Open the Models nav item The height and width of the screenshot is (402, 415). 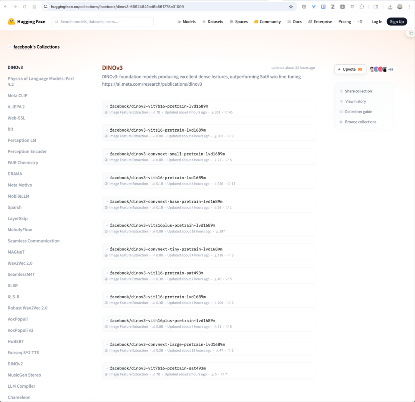[x=186, y=22]
